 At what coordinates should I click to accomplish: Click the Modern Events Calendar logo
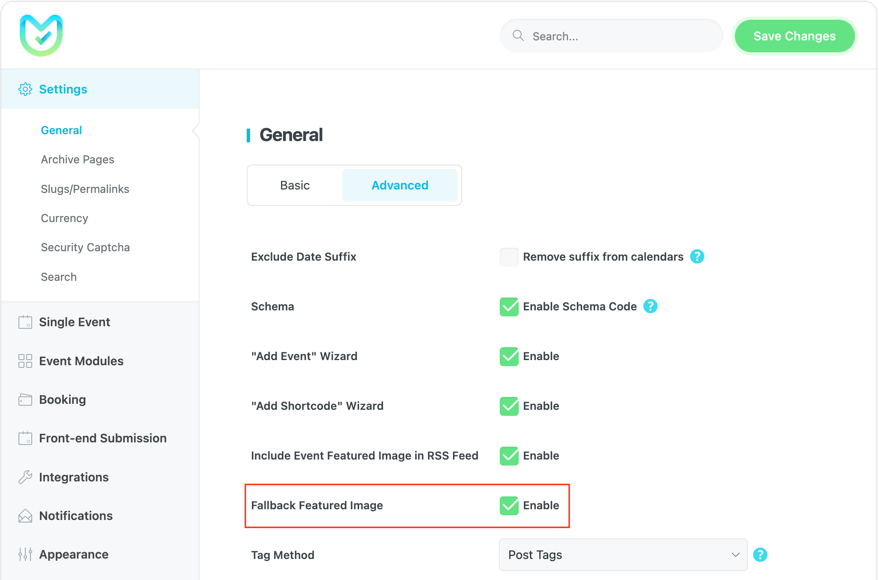tap(41, 36)
